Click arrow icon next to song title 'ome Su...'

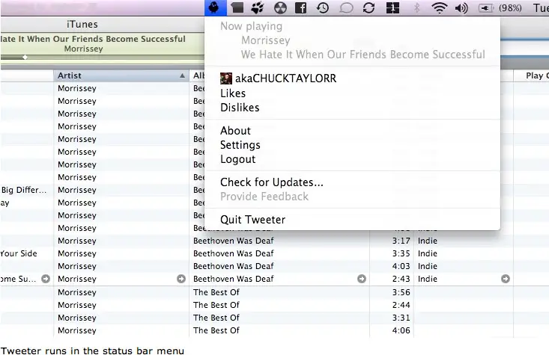[x=46, y=279]
